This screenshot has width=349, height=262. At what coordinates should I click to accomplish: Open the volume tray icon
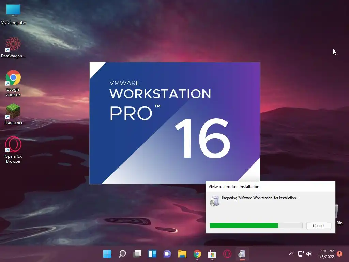[309, 254]
